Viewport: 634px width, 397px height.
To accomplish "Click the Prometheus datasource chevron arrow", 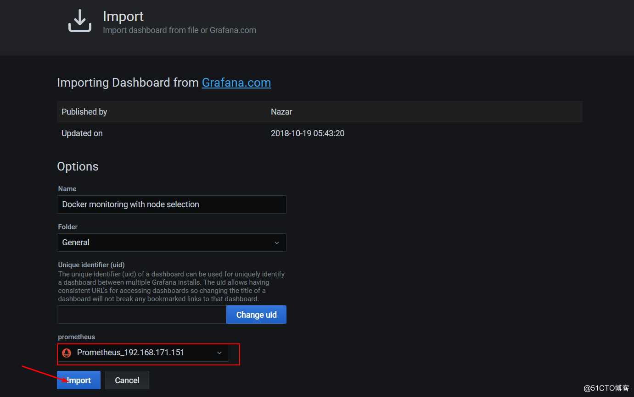I will (219, 353).
